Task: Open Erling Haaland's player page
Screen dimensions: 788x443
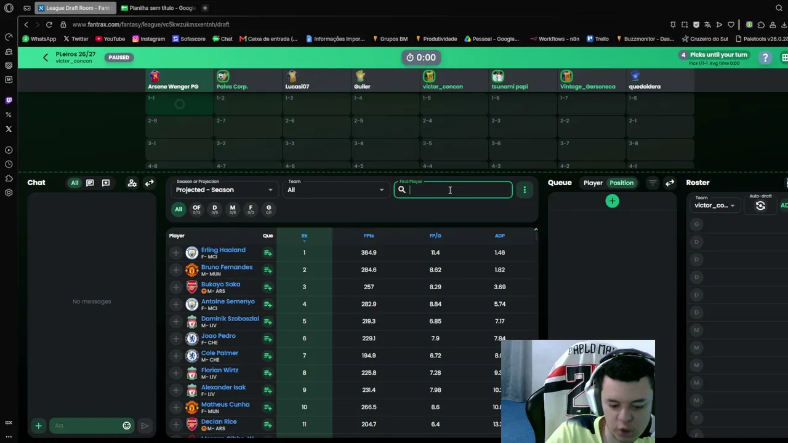Action: pyautogui.click(x=223, y=250)
